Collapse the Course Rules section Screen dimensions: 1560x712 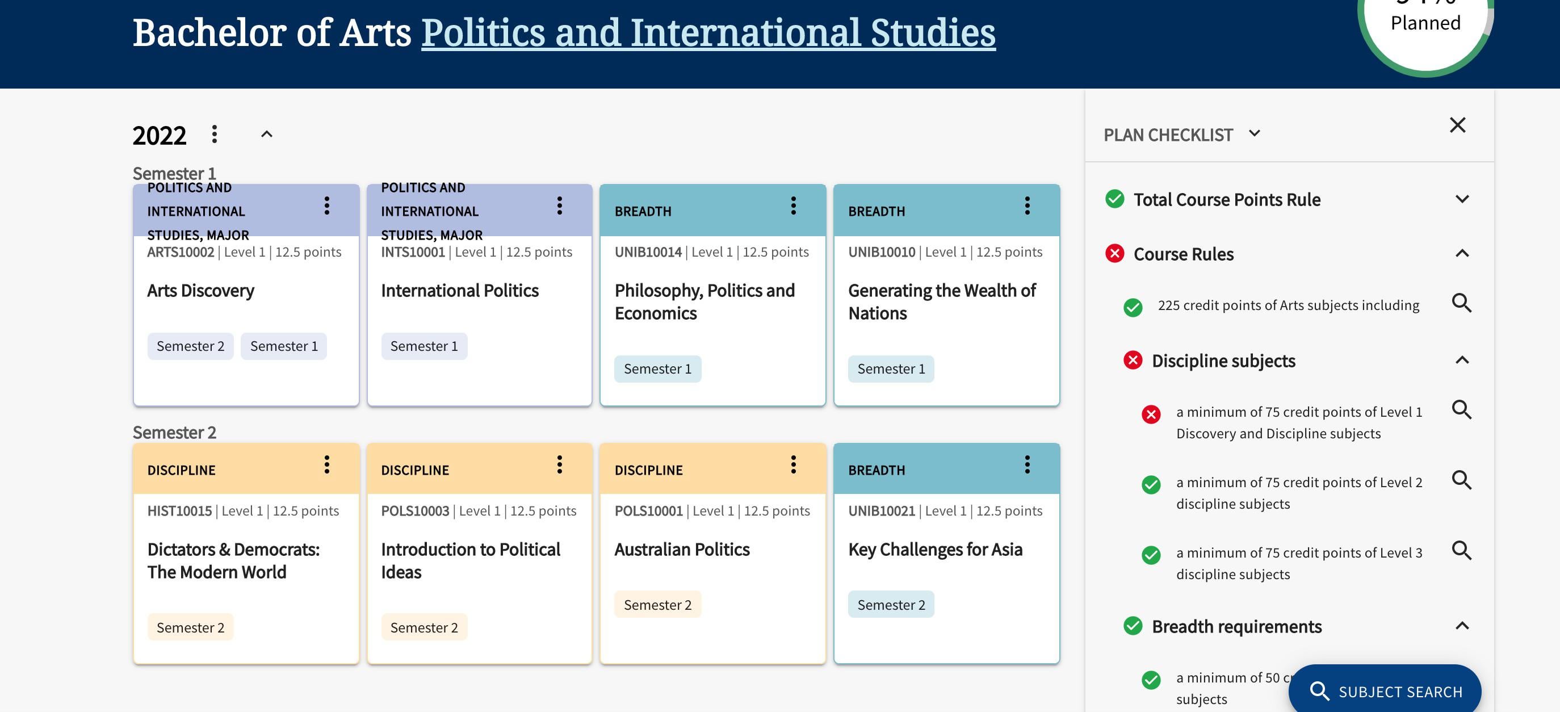point(1462,253)
